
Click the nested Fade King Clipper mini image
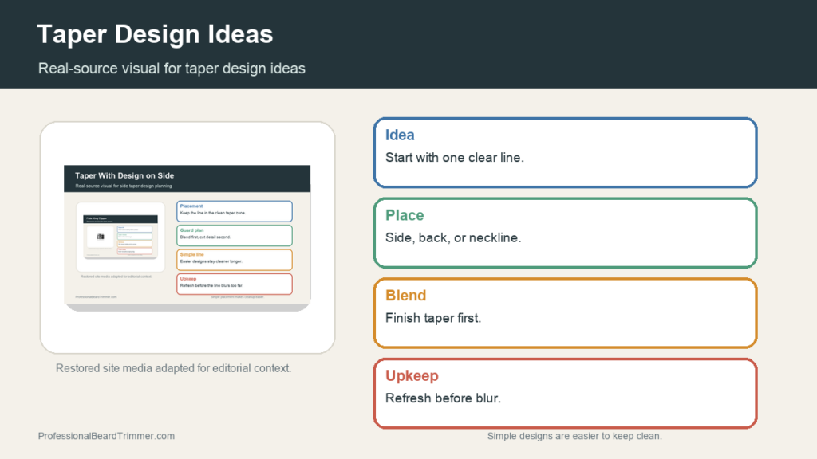click(120, 237)
